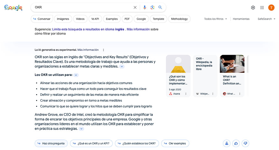Click bullet 'Definir y realizar un seguimiento'

coord(89,95)
